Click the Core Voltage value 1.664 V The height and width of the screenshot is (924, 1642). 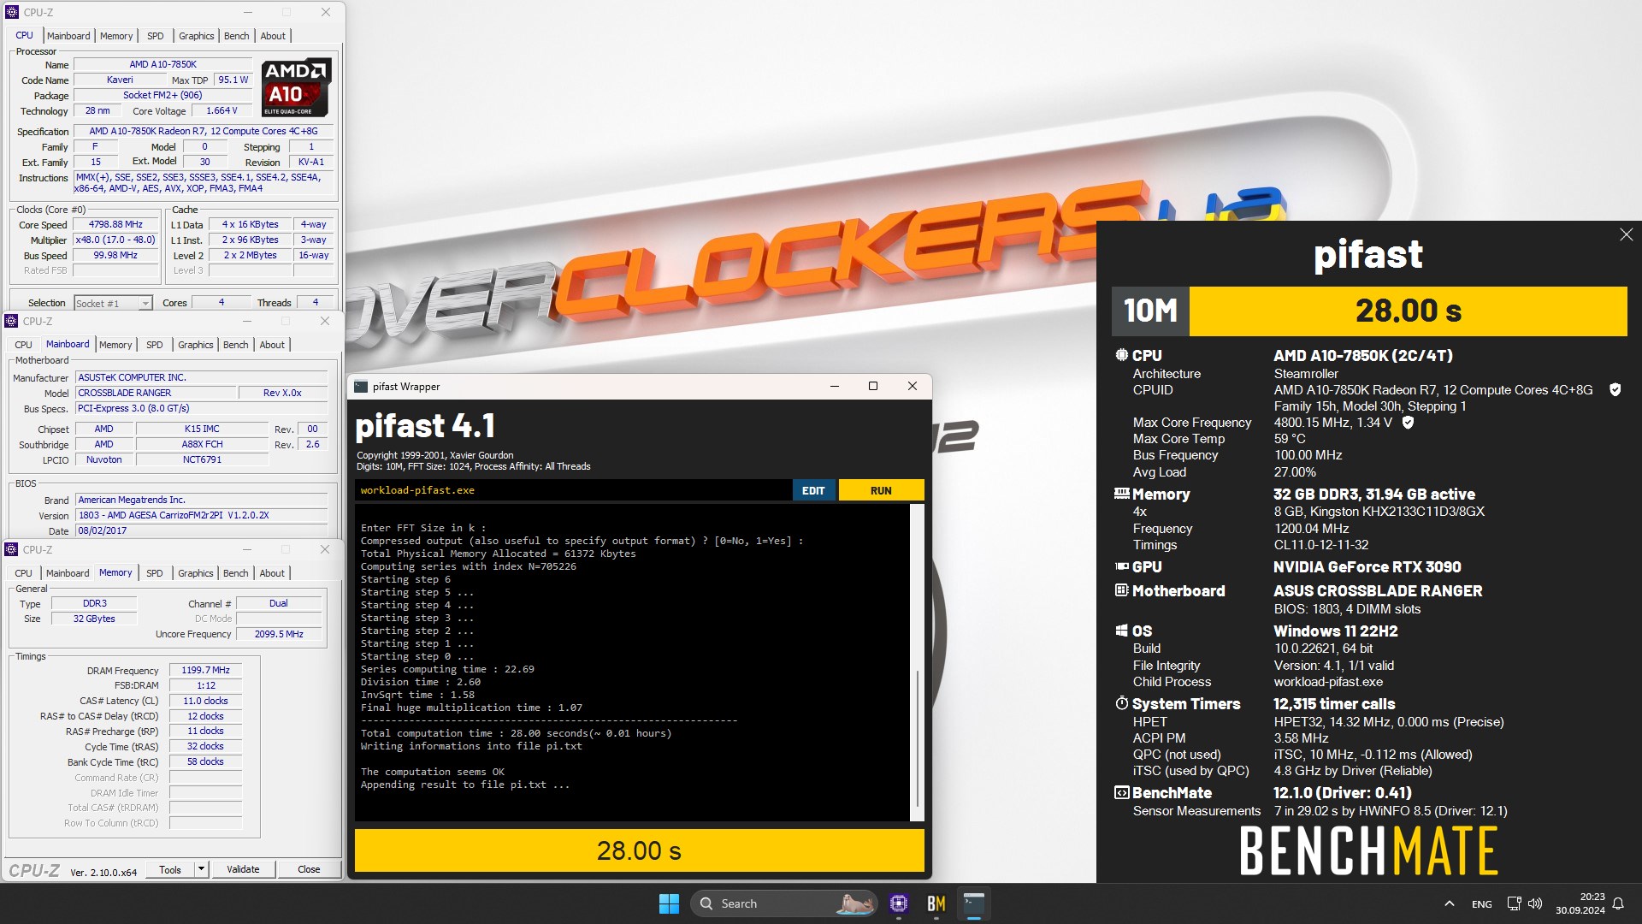click(221, 110)
